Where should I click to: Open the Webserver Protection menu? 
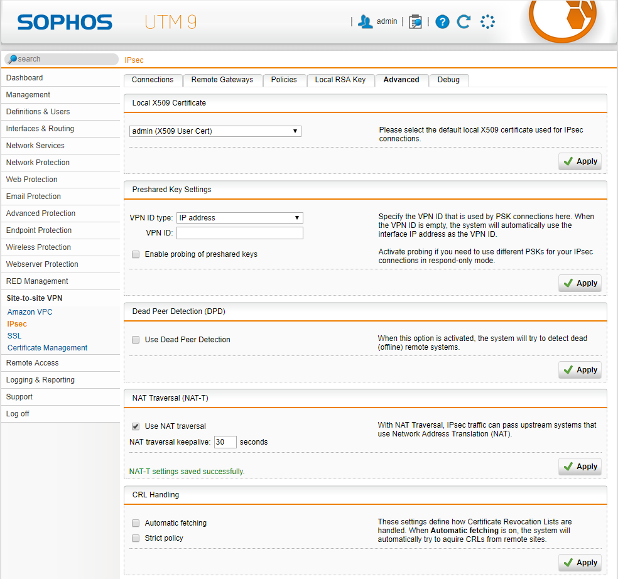coord(61,264)
